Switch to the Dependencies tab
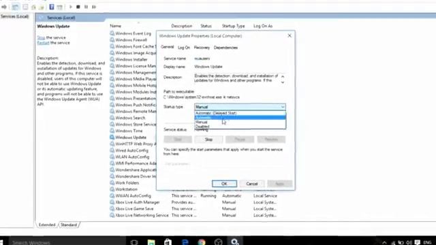 225,48
